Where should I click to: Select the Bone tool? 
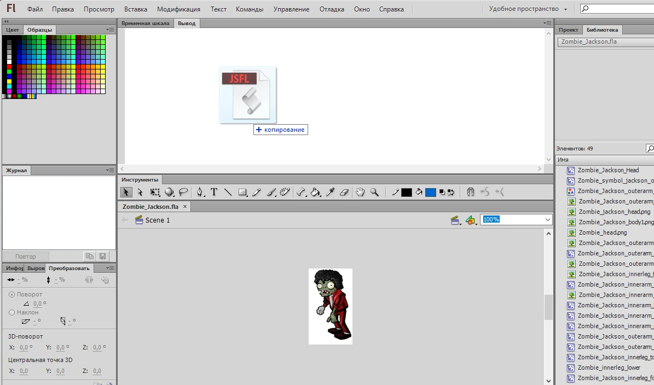301,192
